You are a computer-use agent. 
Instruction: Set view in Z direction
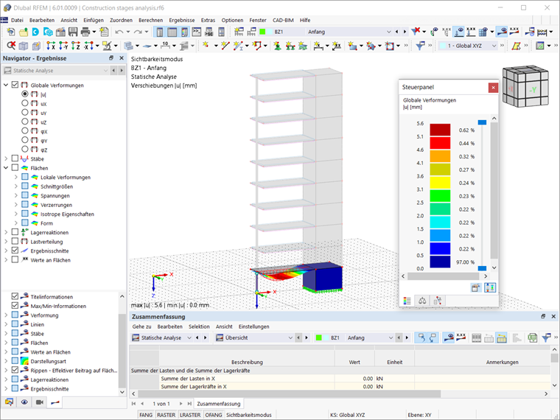pos(76,46)
